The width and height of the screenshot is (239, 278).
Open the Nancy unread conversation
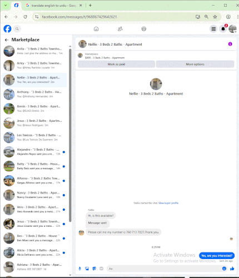(x=34, y=195)
